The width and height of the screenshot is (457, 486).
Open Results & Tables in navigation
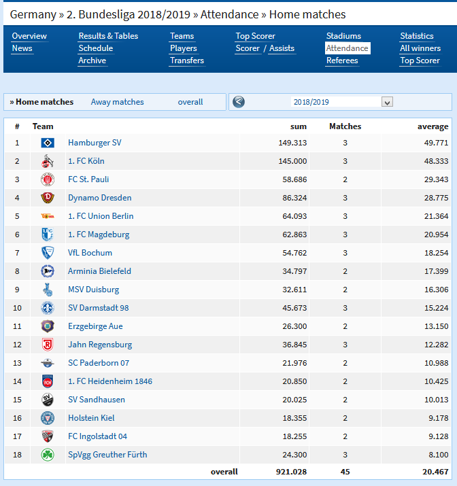pos(108,36)
